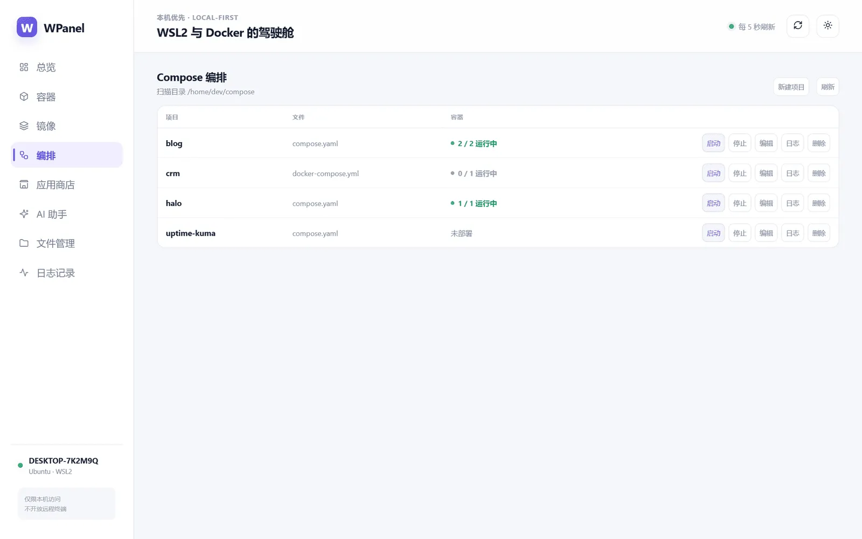The width and height of the screenshot is (862, 539).
Task: Edit the uptime-kuma project
Action: click(766, 233)
